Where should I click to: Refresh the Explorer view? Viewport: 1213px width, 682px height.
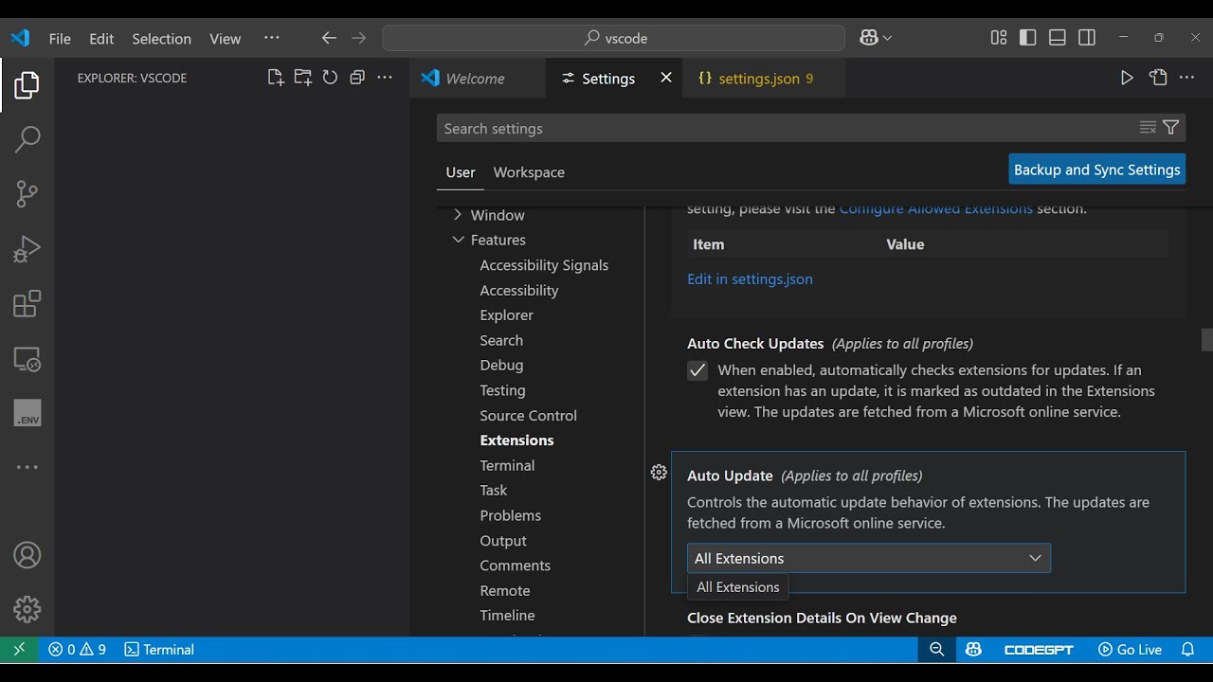pyautogui.click(x=330, y=78)
